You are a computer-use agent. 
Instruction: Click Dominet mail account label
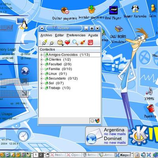(x=113, y=139)
